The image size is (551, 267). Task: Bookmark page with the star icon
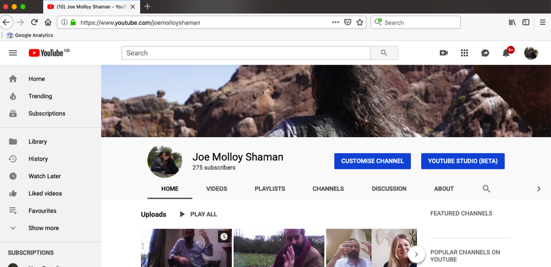pos(360,22)
